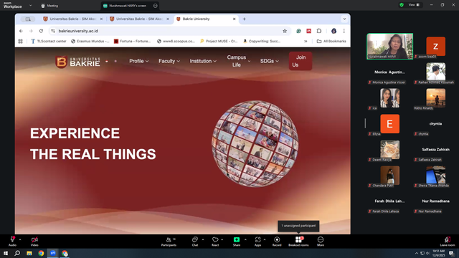Select Nurahmawati HANY's video thumbnail
Image resolution: width=459 pixels, height=258 pixels.
(x=389, y=46)
